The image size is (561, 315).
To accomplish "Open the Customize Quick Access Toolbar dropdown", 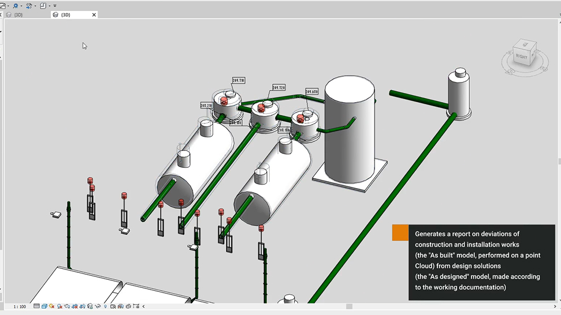I will 55,6.
